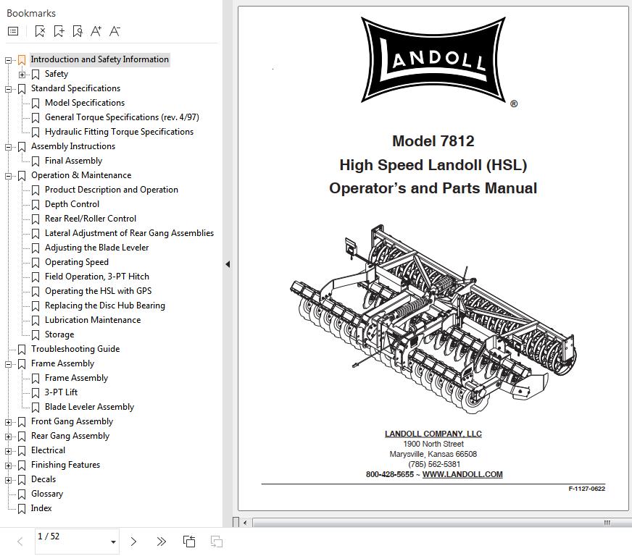632x556 pixels.
Task: Open the page number dropdown
Action: coord(113,542)
